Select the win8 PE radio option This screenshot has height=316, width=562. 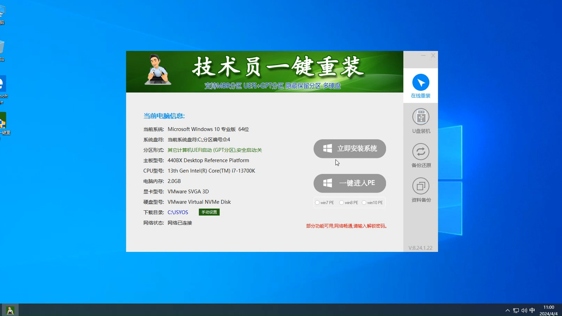coord(349,202)
